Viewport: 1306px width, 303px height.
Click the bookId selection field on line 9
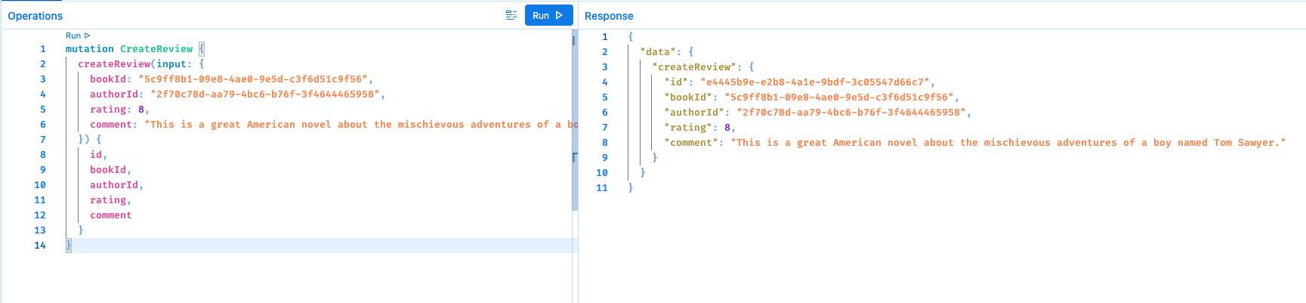[x=108, y=170]
